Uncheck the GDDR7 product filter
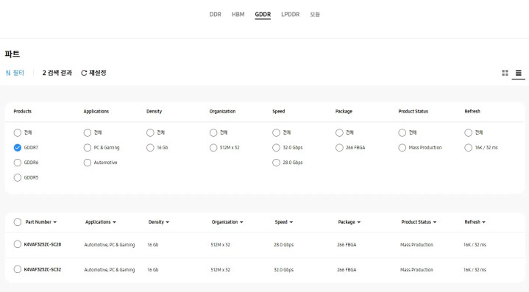 click(18, 148)
